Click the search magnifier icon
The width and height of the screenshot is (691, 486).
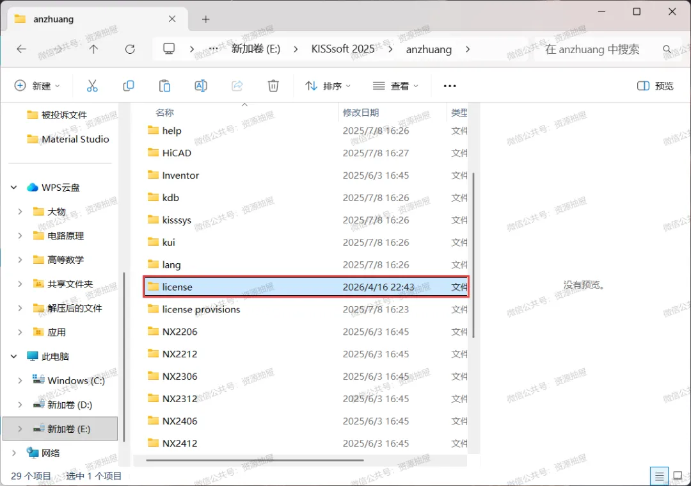667,49
